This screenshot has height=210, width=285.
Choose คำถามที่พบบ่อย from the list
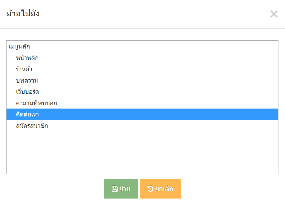(142, 103)
